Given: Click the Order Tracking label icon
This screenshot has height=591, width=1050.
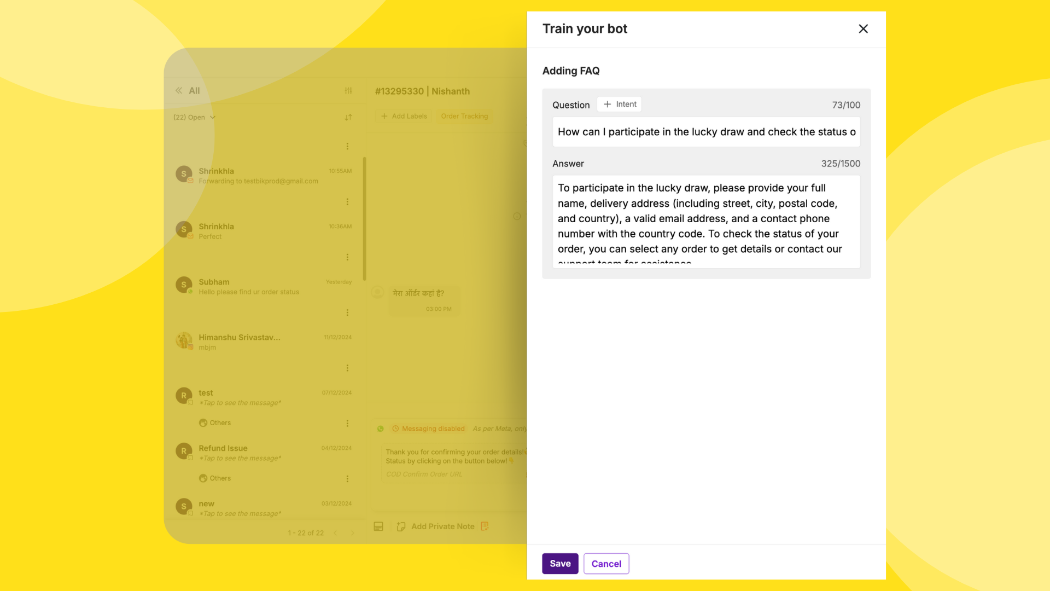Looking at the screenshot, I should pyautogui.click(x=465, y=116).
